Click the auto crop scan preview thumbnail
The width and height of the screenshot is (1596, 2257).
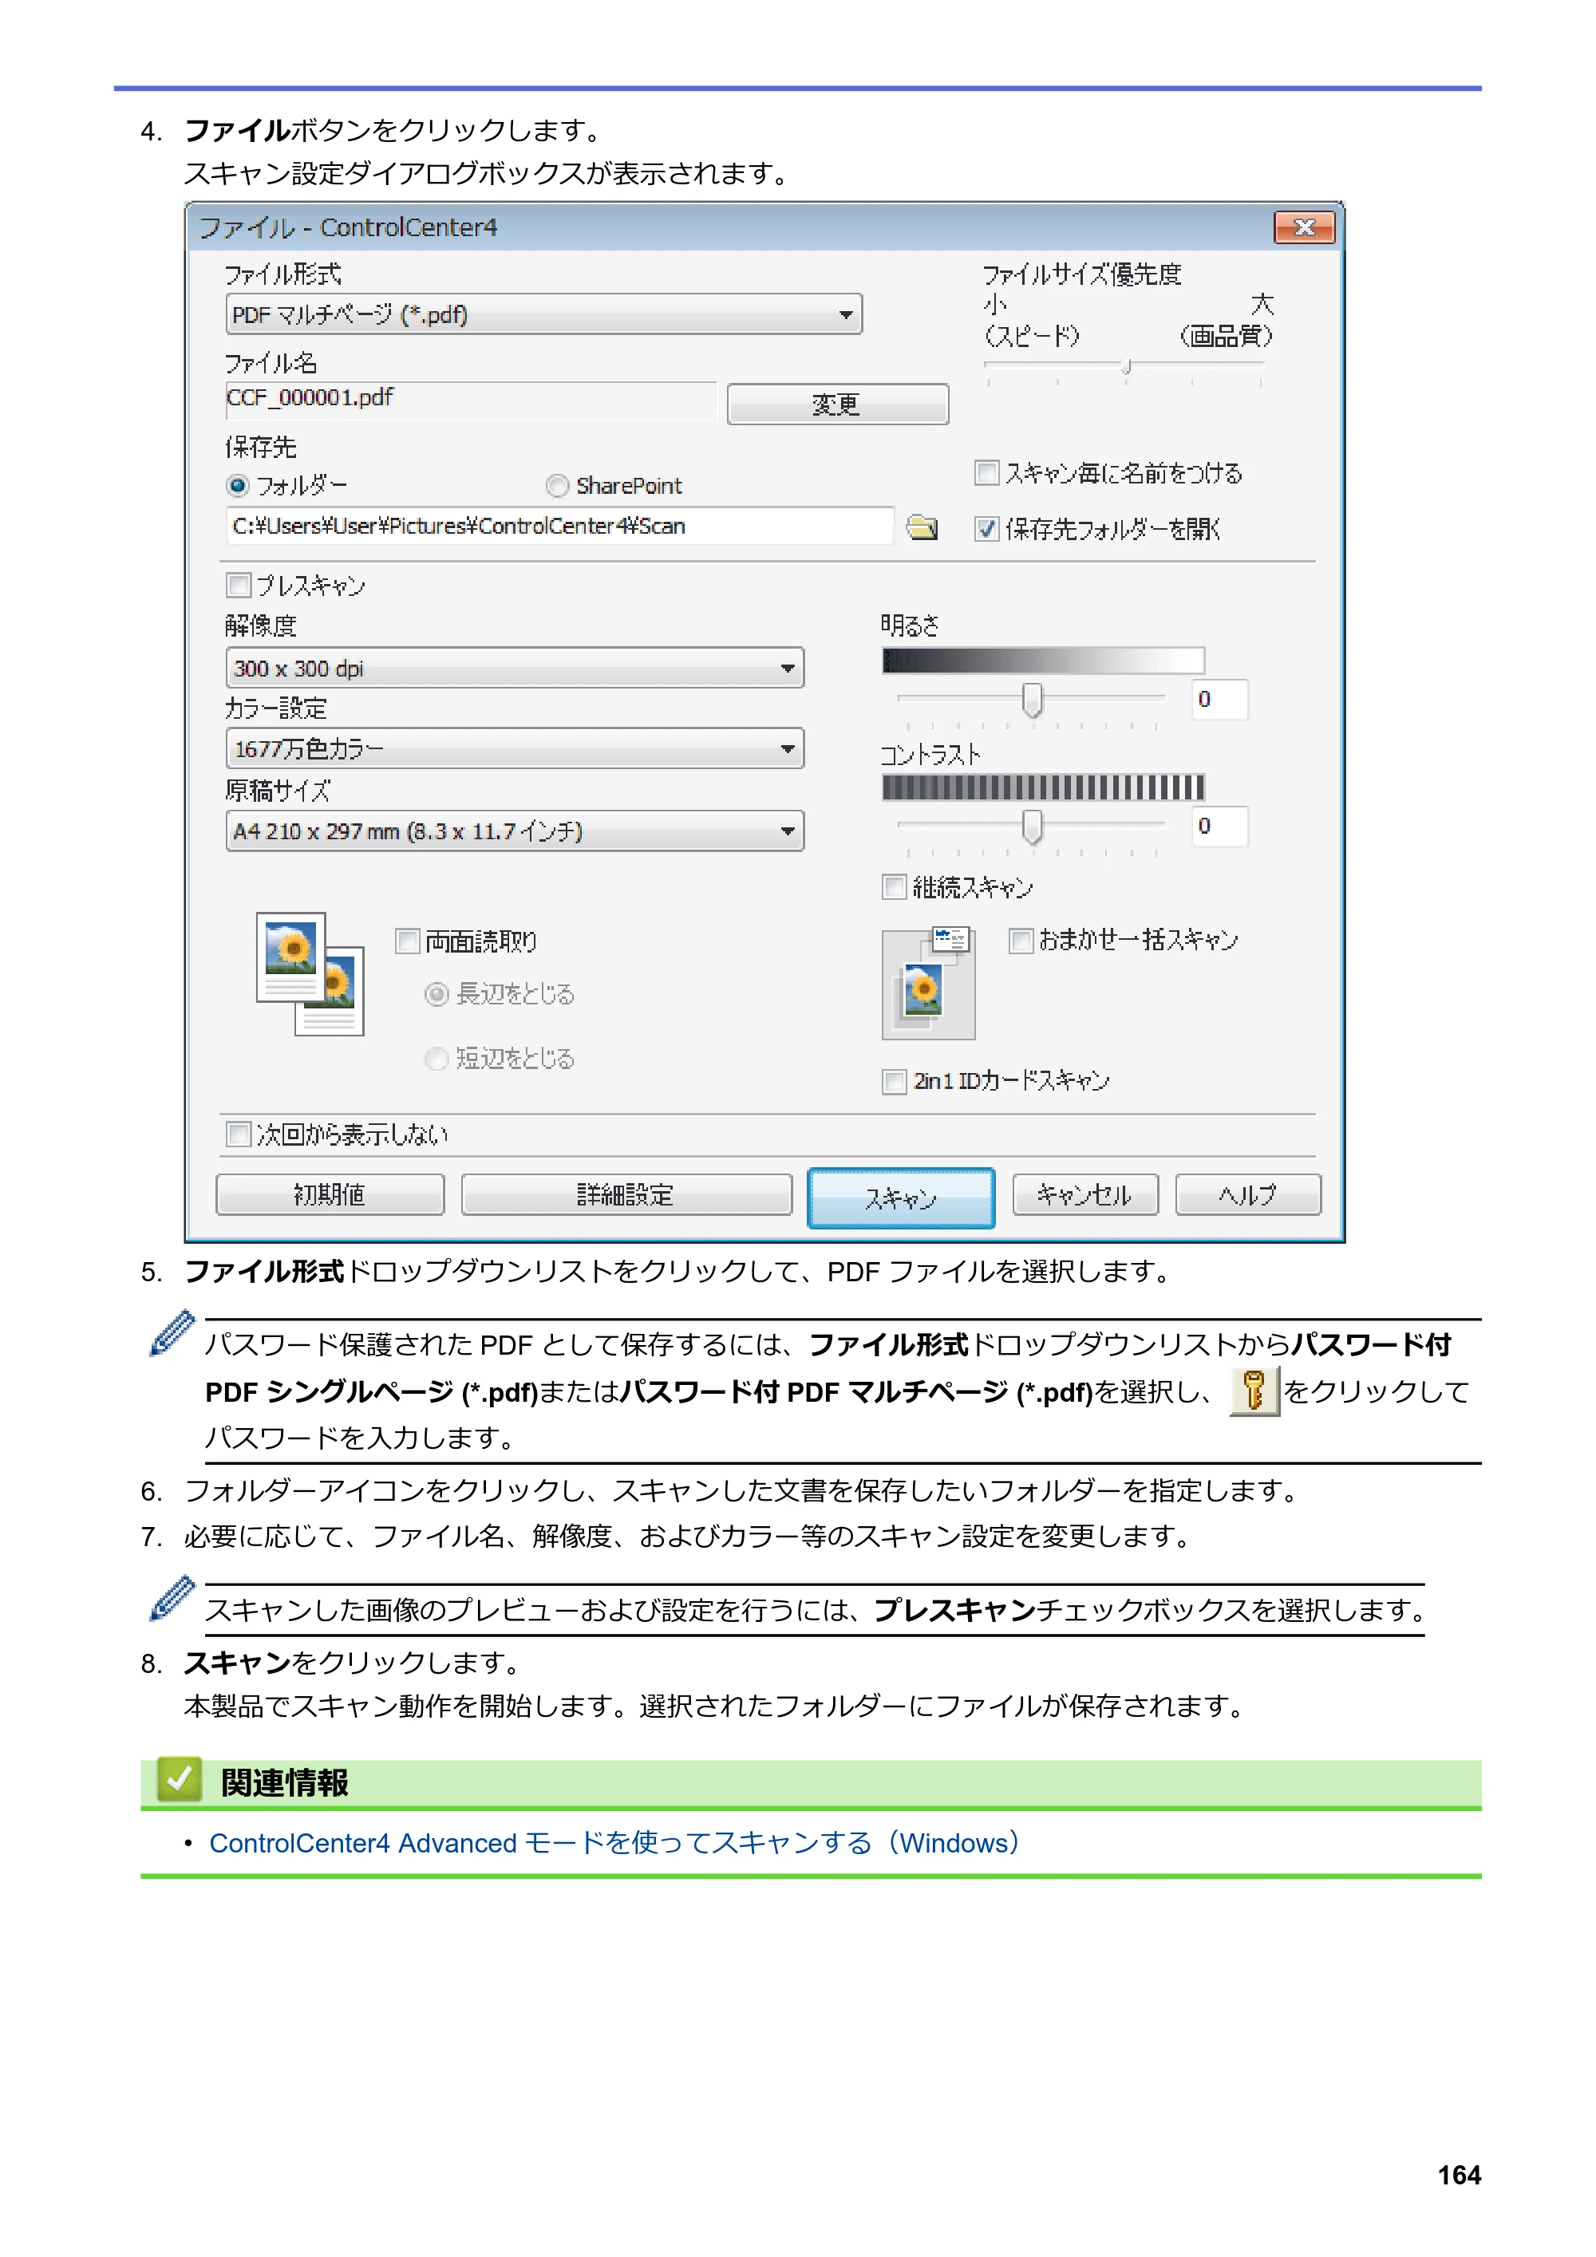(927, 982)
